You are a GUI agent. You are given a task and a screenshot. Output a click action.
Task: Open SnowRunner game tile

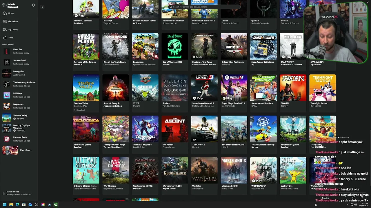click(263, 52)
